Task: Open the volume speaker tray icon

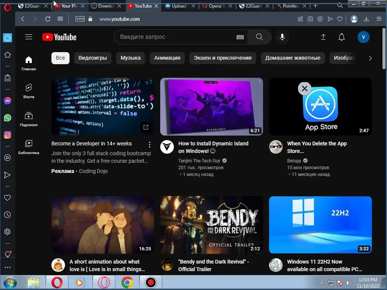Action: [349, 283]
